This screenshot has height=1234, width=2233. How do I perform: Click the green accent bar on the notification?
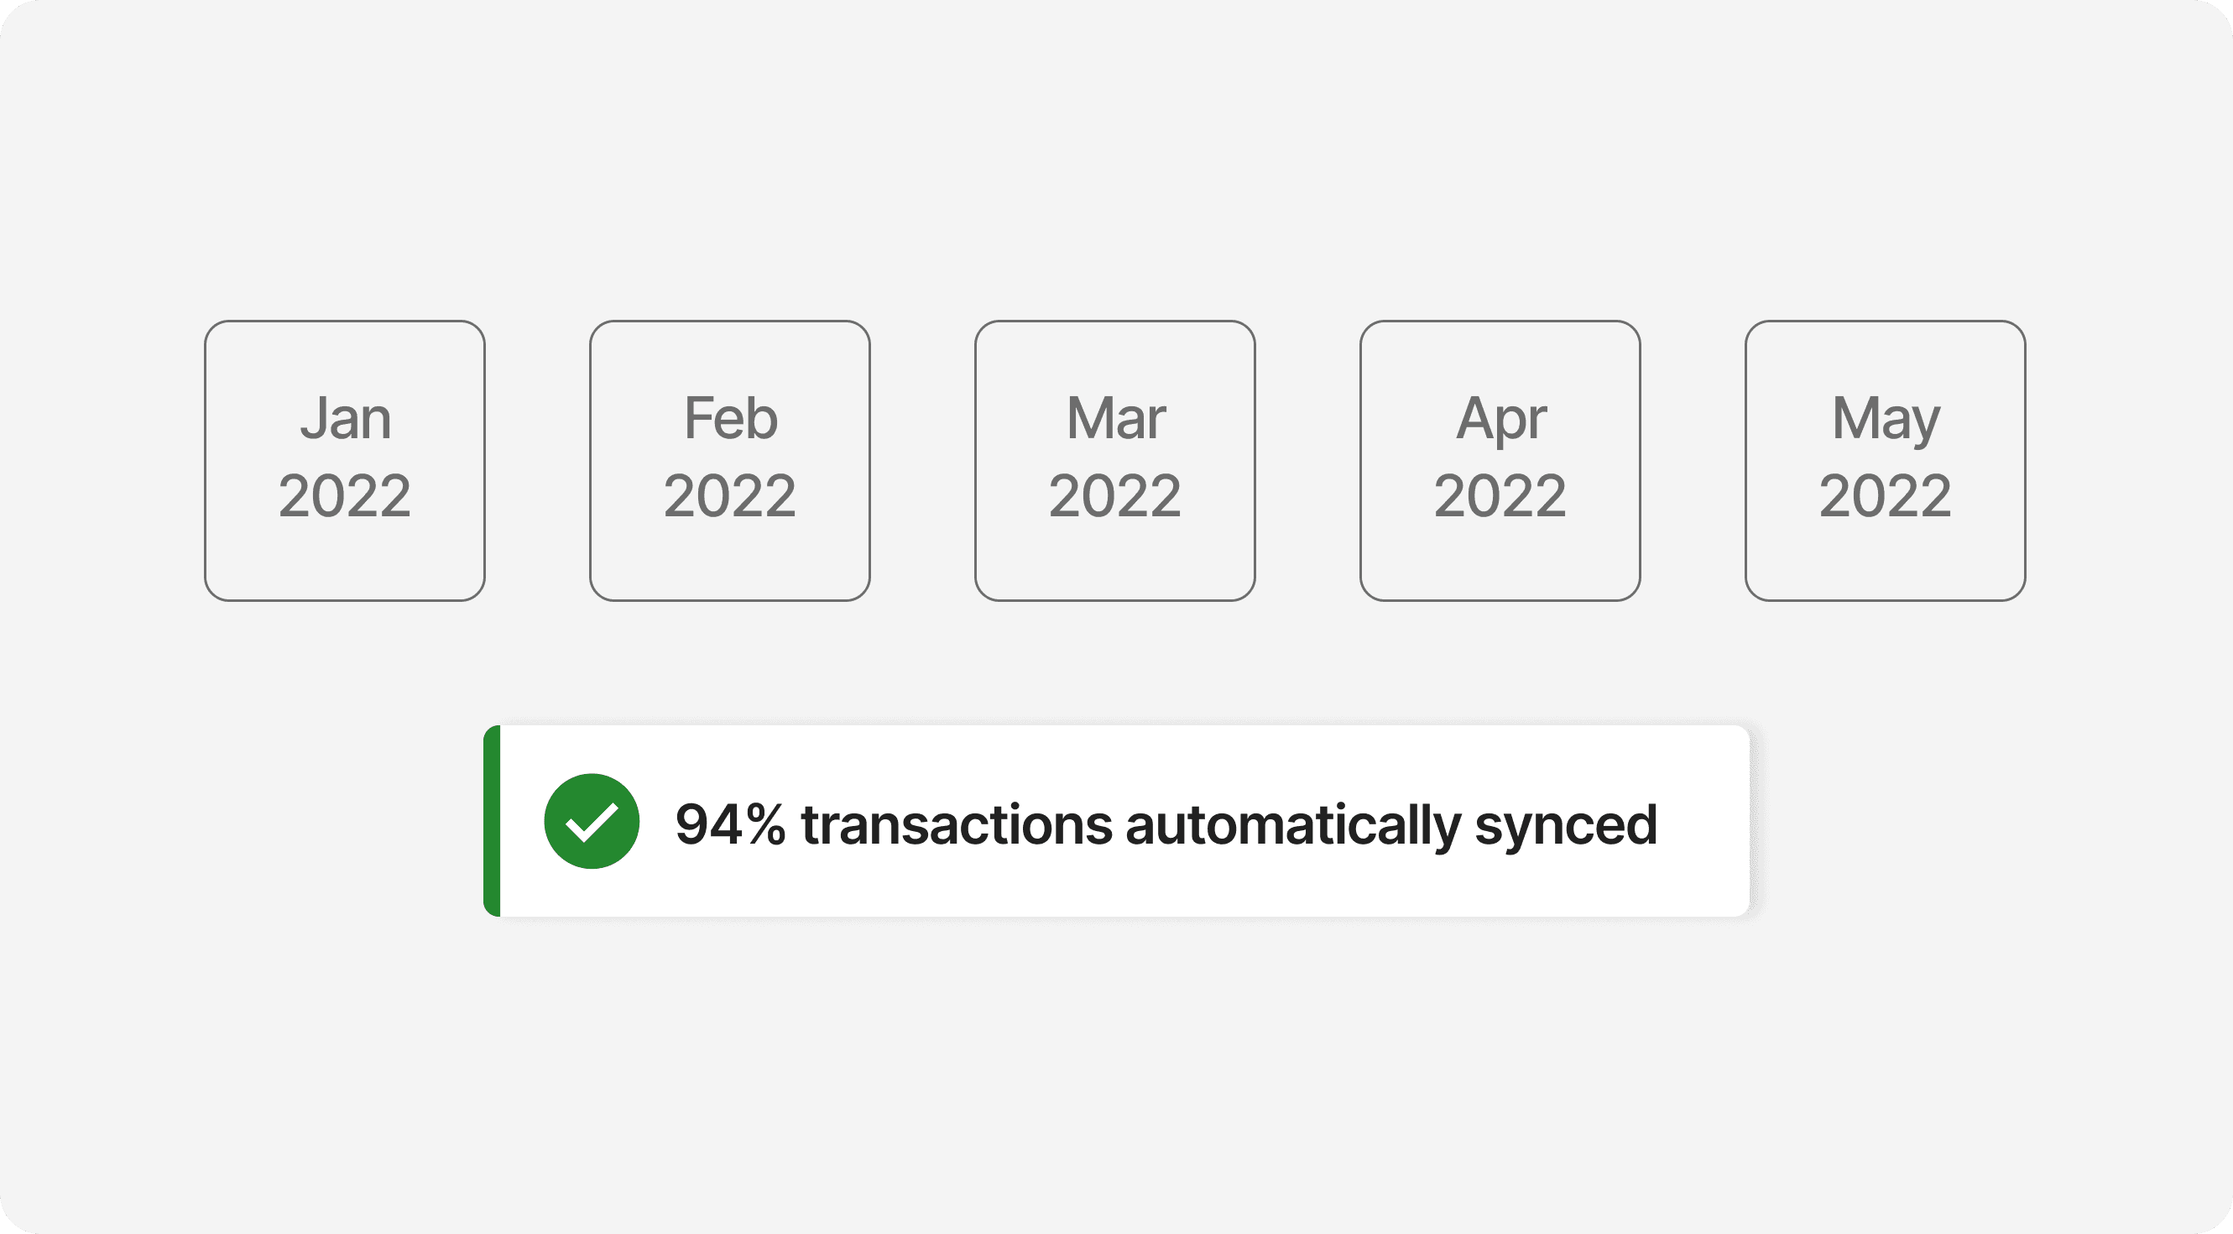coord(492,821)
